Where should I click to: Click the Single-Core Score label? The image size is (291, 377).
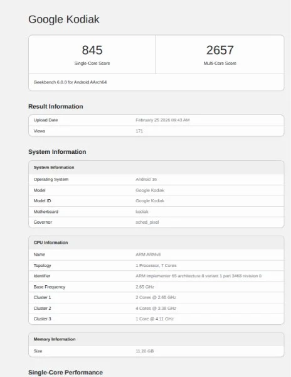92,63
